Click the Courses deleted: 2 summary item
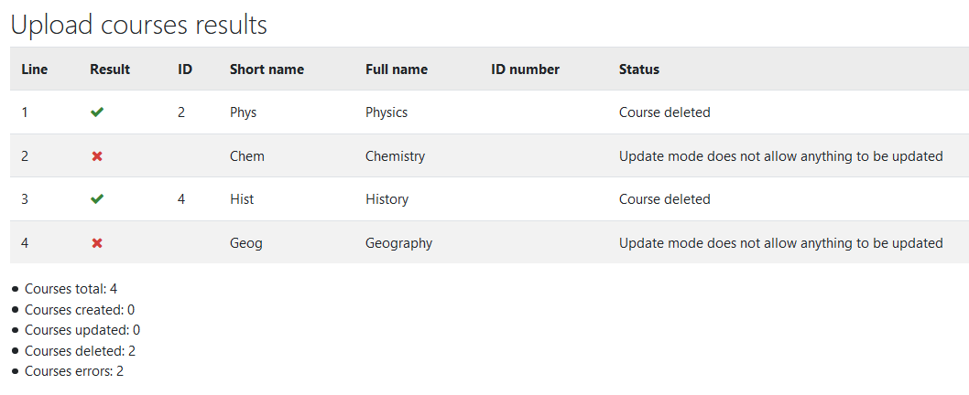This screenshot has width=969, height=395. coord(81,350)
